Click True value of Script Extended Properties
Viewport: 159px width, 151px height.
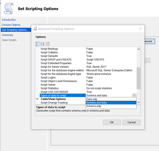pyautogui.click(x=89, y=63)
